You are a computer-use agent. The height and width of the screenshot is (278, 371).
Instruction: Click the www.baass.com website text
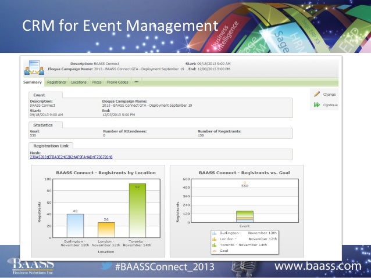(x=318, y=266)
